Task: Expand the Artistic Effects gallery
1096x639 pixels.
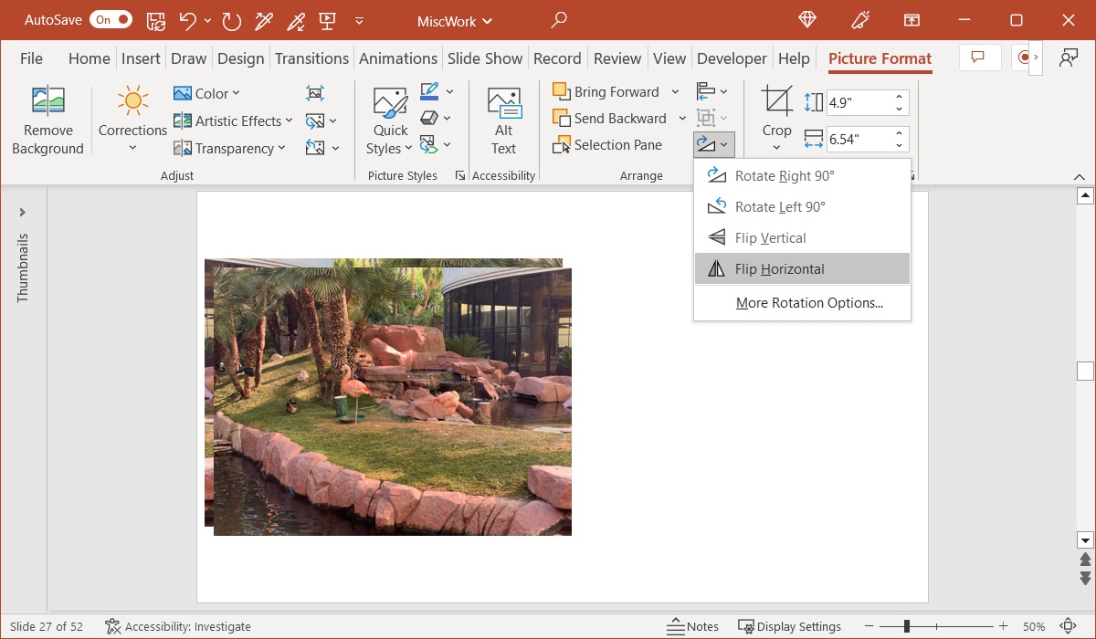Action: click(x=231, y=120)
